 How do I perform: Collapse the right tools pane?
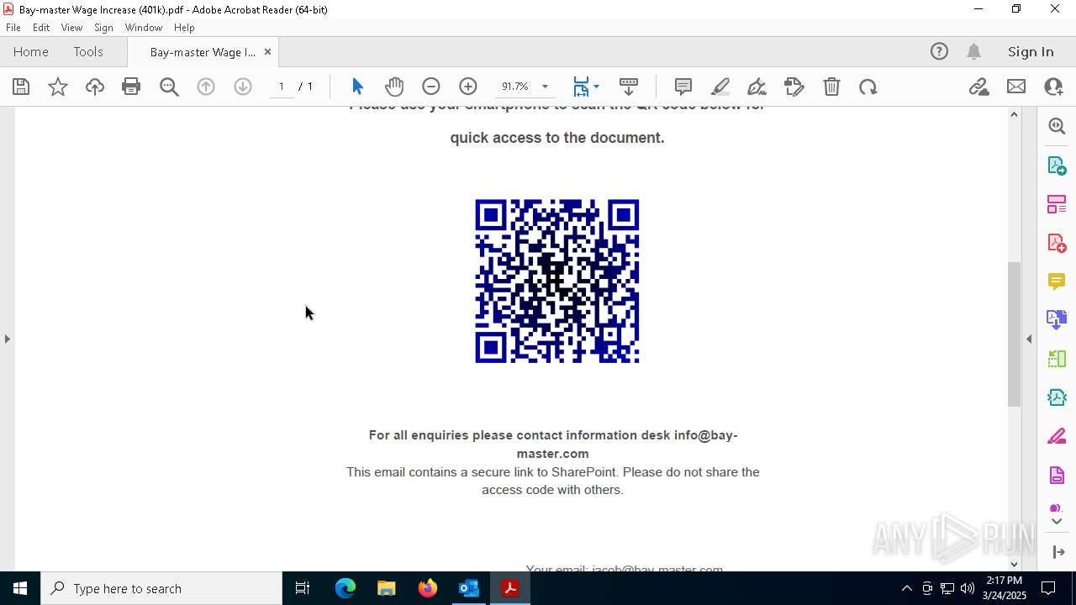pyautogui.click(x=1029, y=339)
